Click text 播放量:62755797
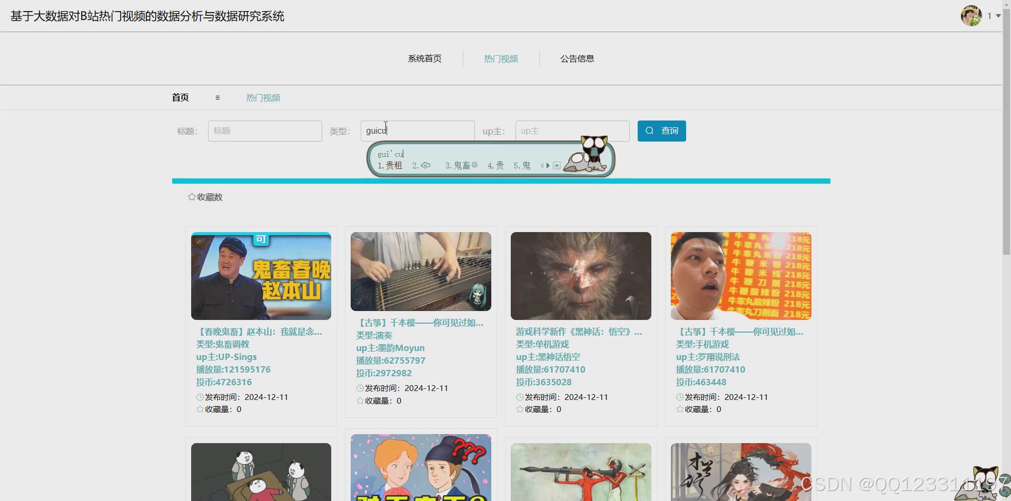This screenshot has height=501, width=1011. (391, 360)
